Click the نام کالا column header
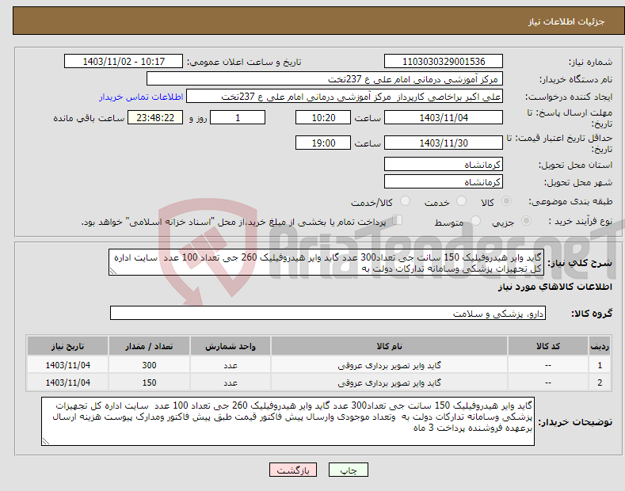625x491 pixels. [389, 346]
